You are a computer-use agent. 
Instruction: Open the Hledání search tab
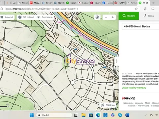point(129,16)
